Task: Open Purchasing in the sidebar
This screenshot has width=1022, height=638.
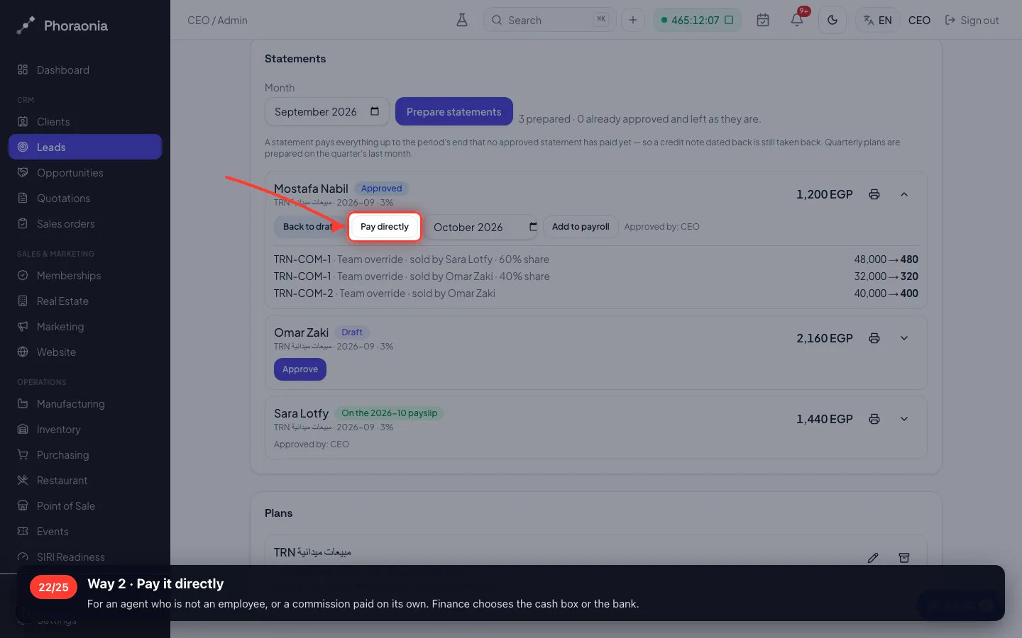Action: tap(85, 454)
